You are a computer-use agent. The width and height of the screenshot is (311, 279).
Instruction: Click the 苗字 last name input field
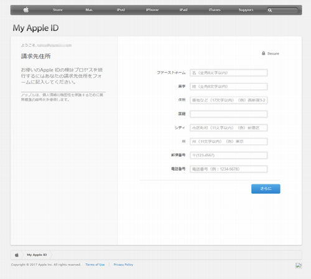click(229, 87)
